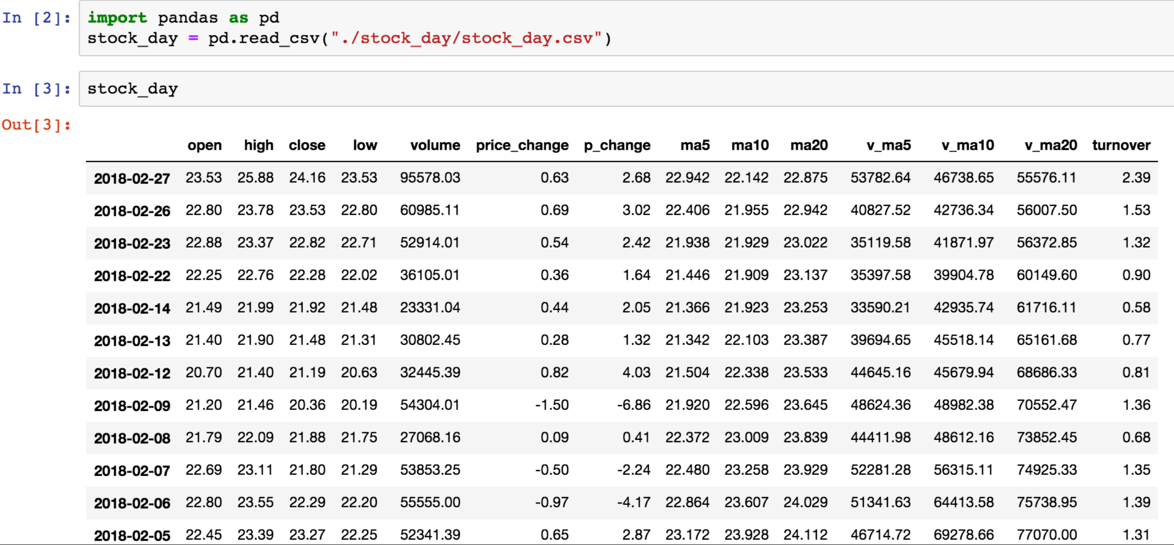
Task: Click the turnover value 2.39
Action: click(x=1136, y=177)
